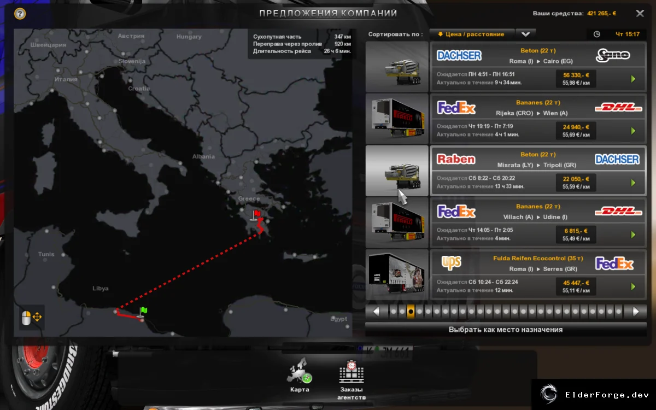
Task: Select the mixer trailer thumbnail for Roma–Cairo
Action: click(x=397, y=67)
